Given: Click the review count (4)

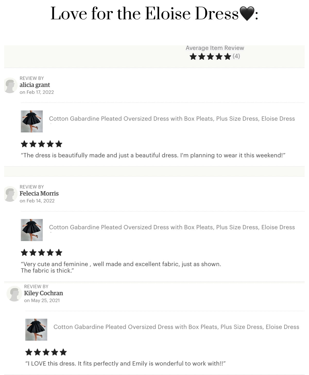Looking at the screenshot, I should (236, 56).
